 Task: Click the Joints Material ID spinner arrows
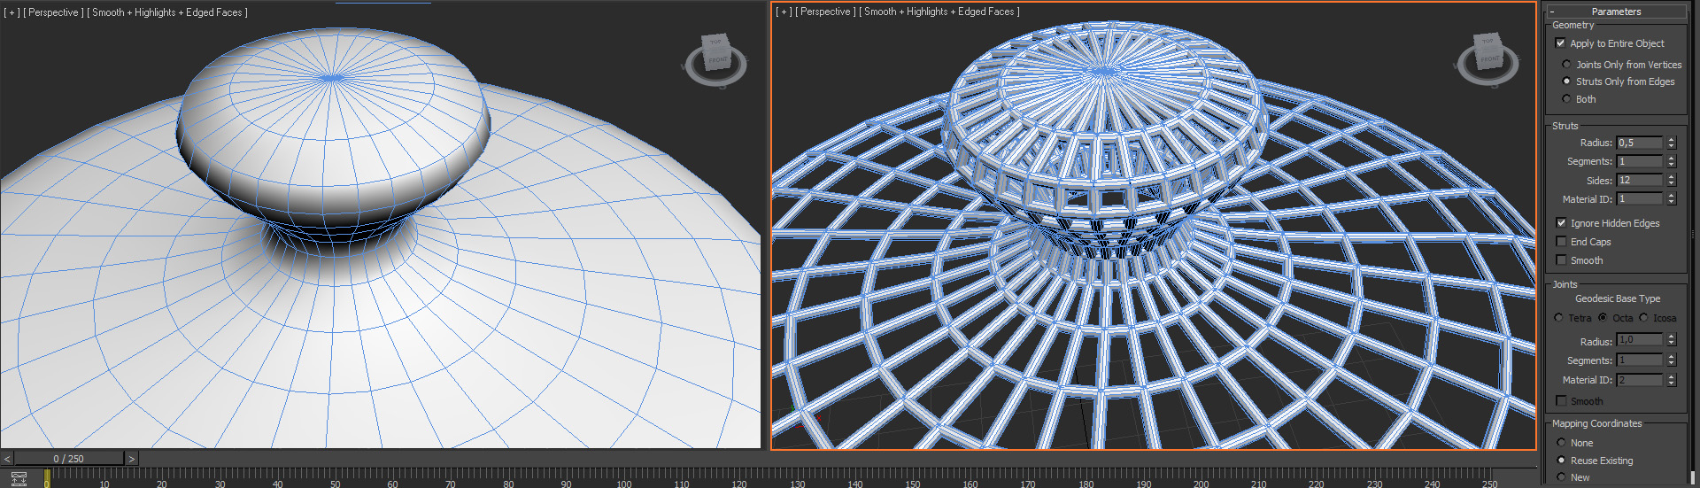click(1671, 380)
